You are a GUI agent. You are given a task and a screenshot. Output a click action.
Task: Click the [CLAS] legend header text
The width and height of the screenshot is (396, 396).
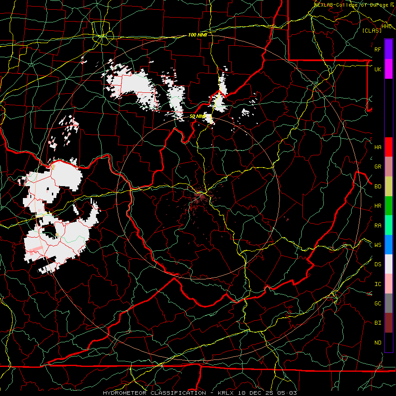point(372,30)
